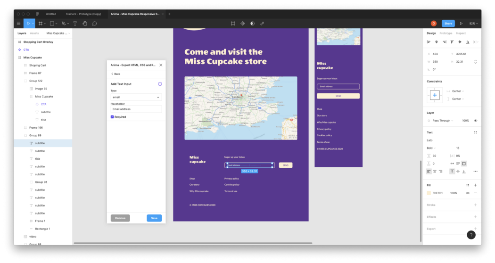Image resolution: width=495 pixels, height=263 pixels.
Task: Align vertical centers icon
Action: coord(460,41)
